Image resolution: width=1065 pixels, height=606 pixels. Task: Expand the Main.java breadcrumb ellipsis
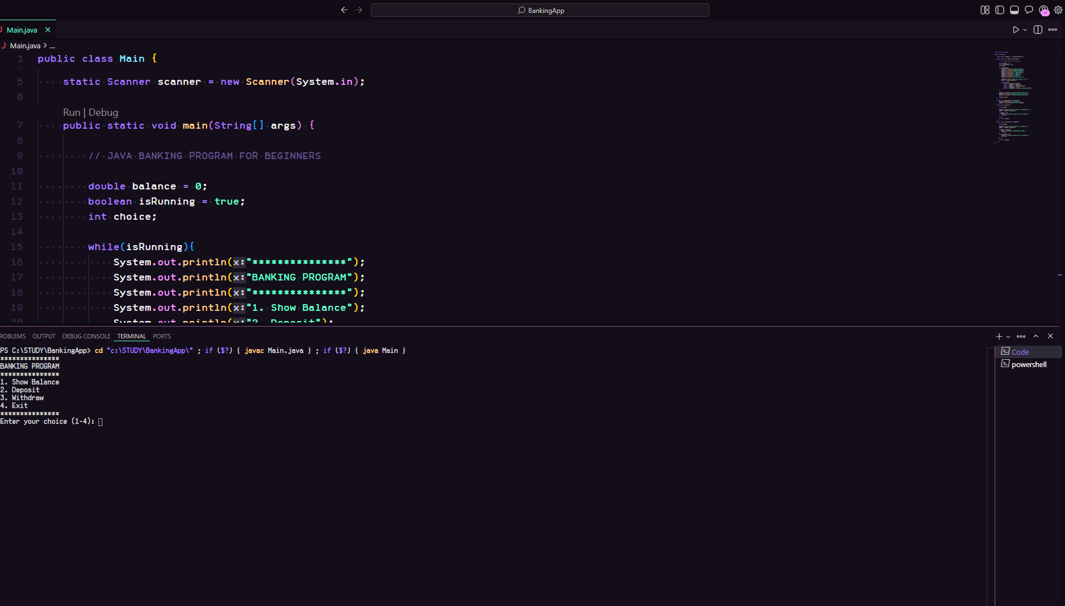click(51, 46)
